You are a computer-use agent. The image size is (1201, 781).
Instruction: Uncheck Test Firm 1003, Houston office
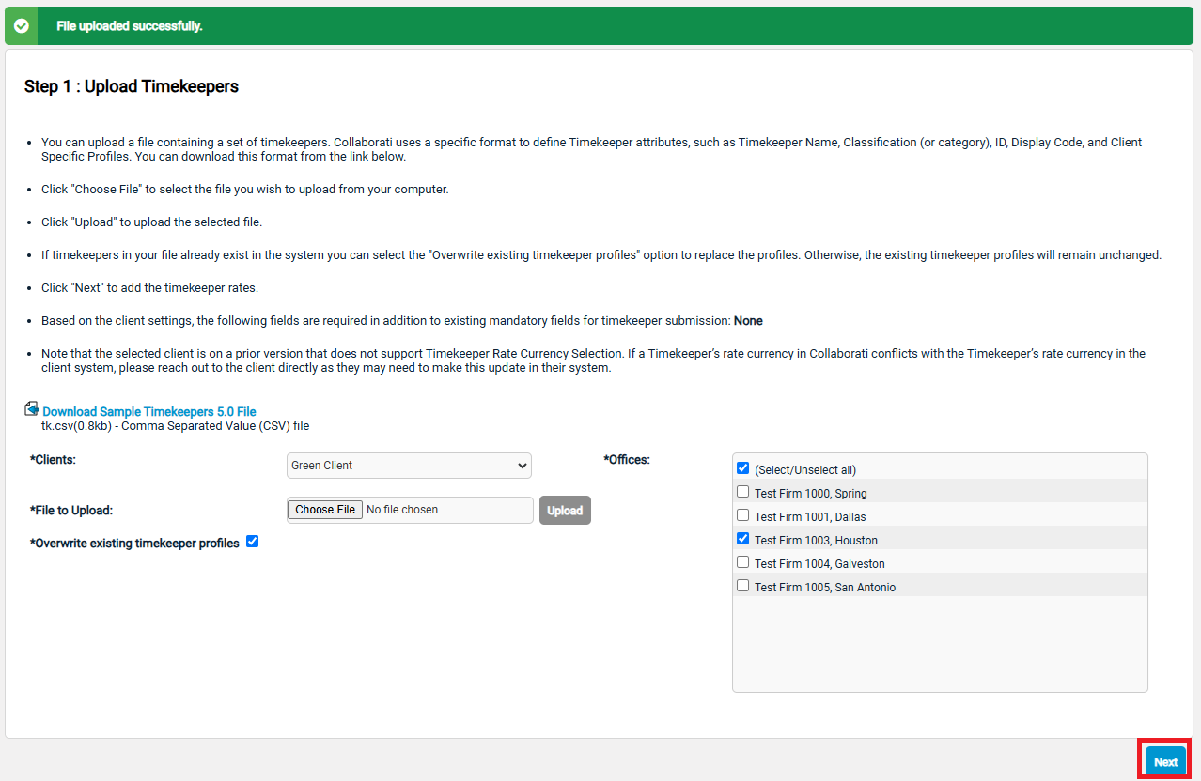click(x=743, y=539)
